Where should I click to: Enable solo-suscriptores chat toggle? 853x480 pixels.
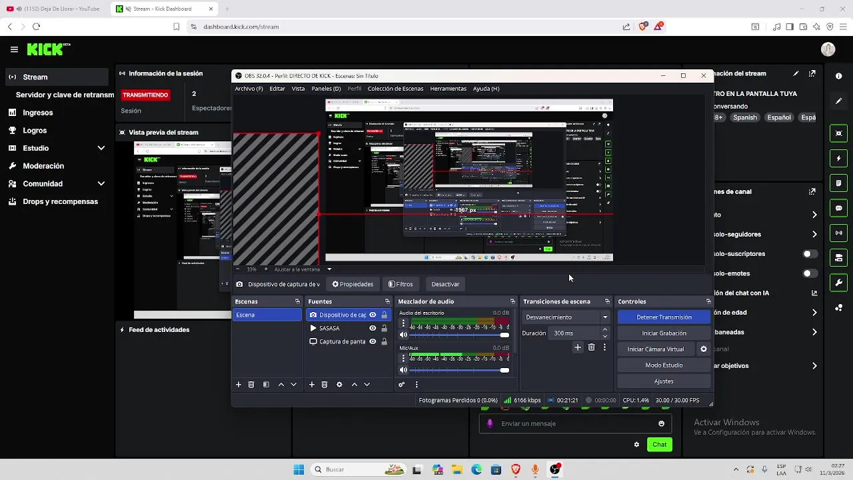[810, 254]
